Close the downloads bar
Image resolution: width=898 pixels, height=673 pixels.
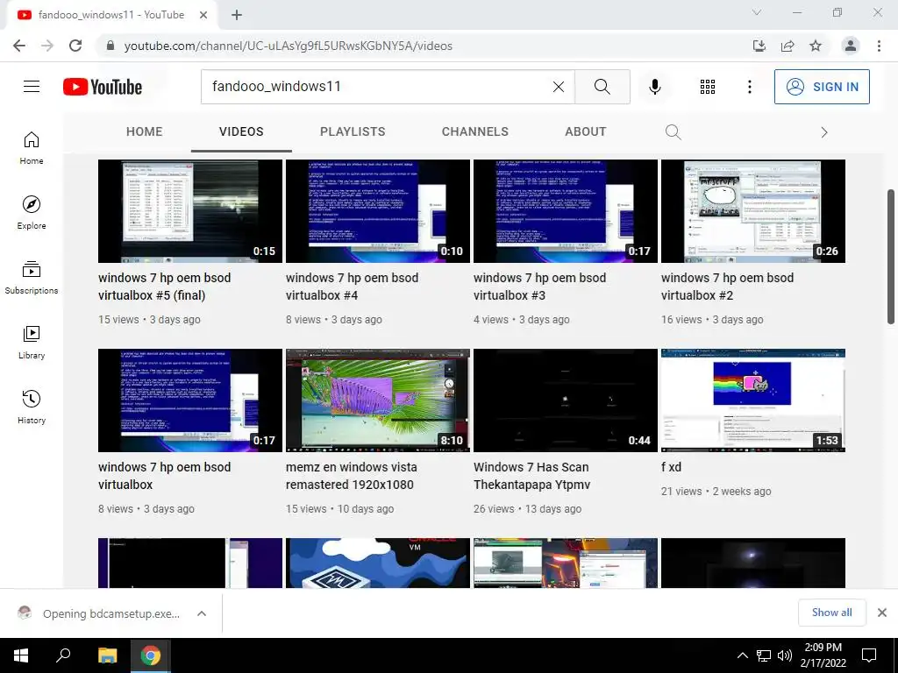point(882,613)
